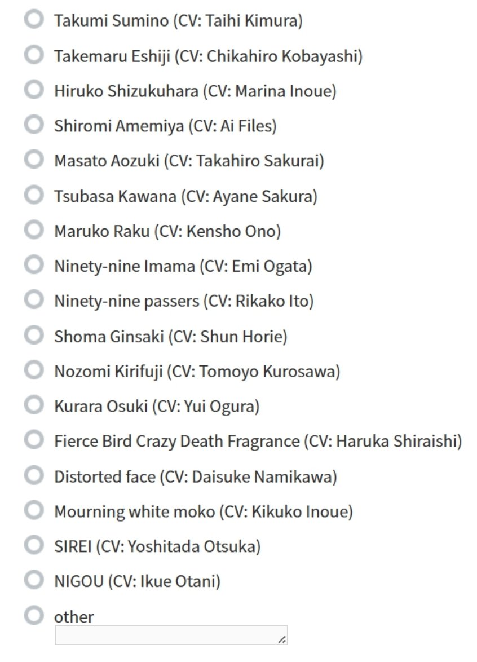This screenshot has width=477, height=662.
Task: Select the Shoma Ginsaki radio button
Action: (34, 336)
